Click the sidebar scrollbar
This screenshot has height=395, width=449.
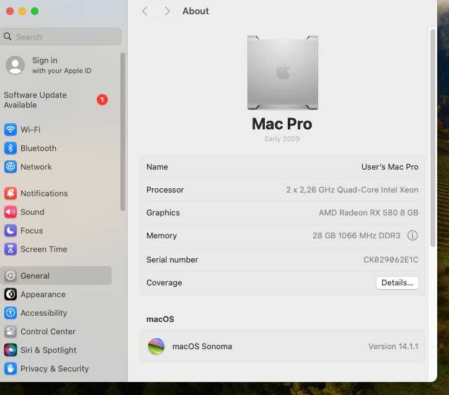pos(123,131)
